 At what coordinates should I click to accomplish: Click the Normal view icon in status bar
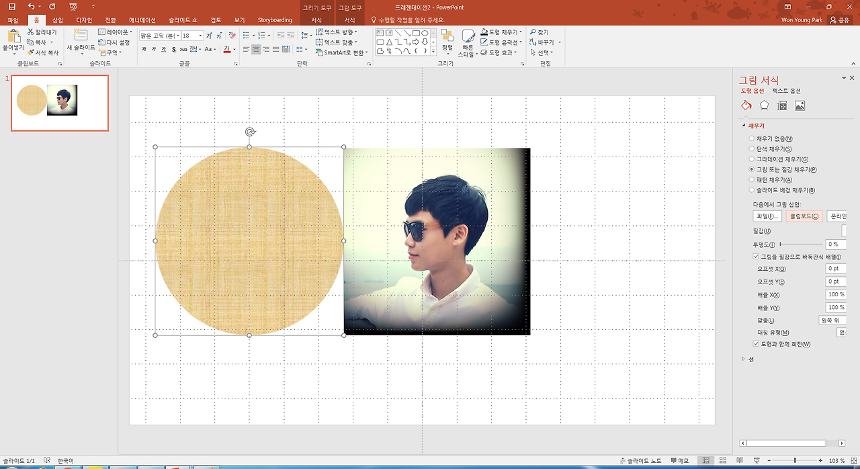(x=705, y=461)
